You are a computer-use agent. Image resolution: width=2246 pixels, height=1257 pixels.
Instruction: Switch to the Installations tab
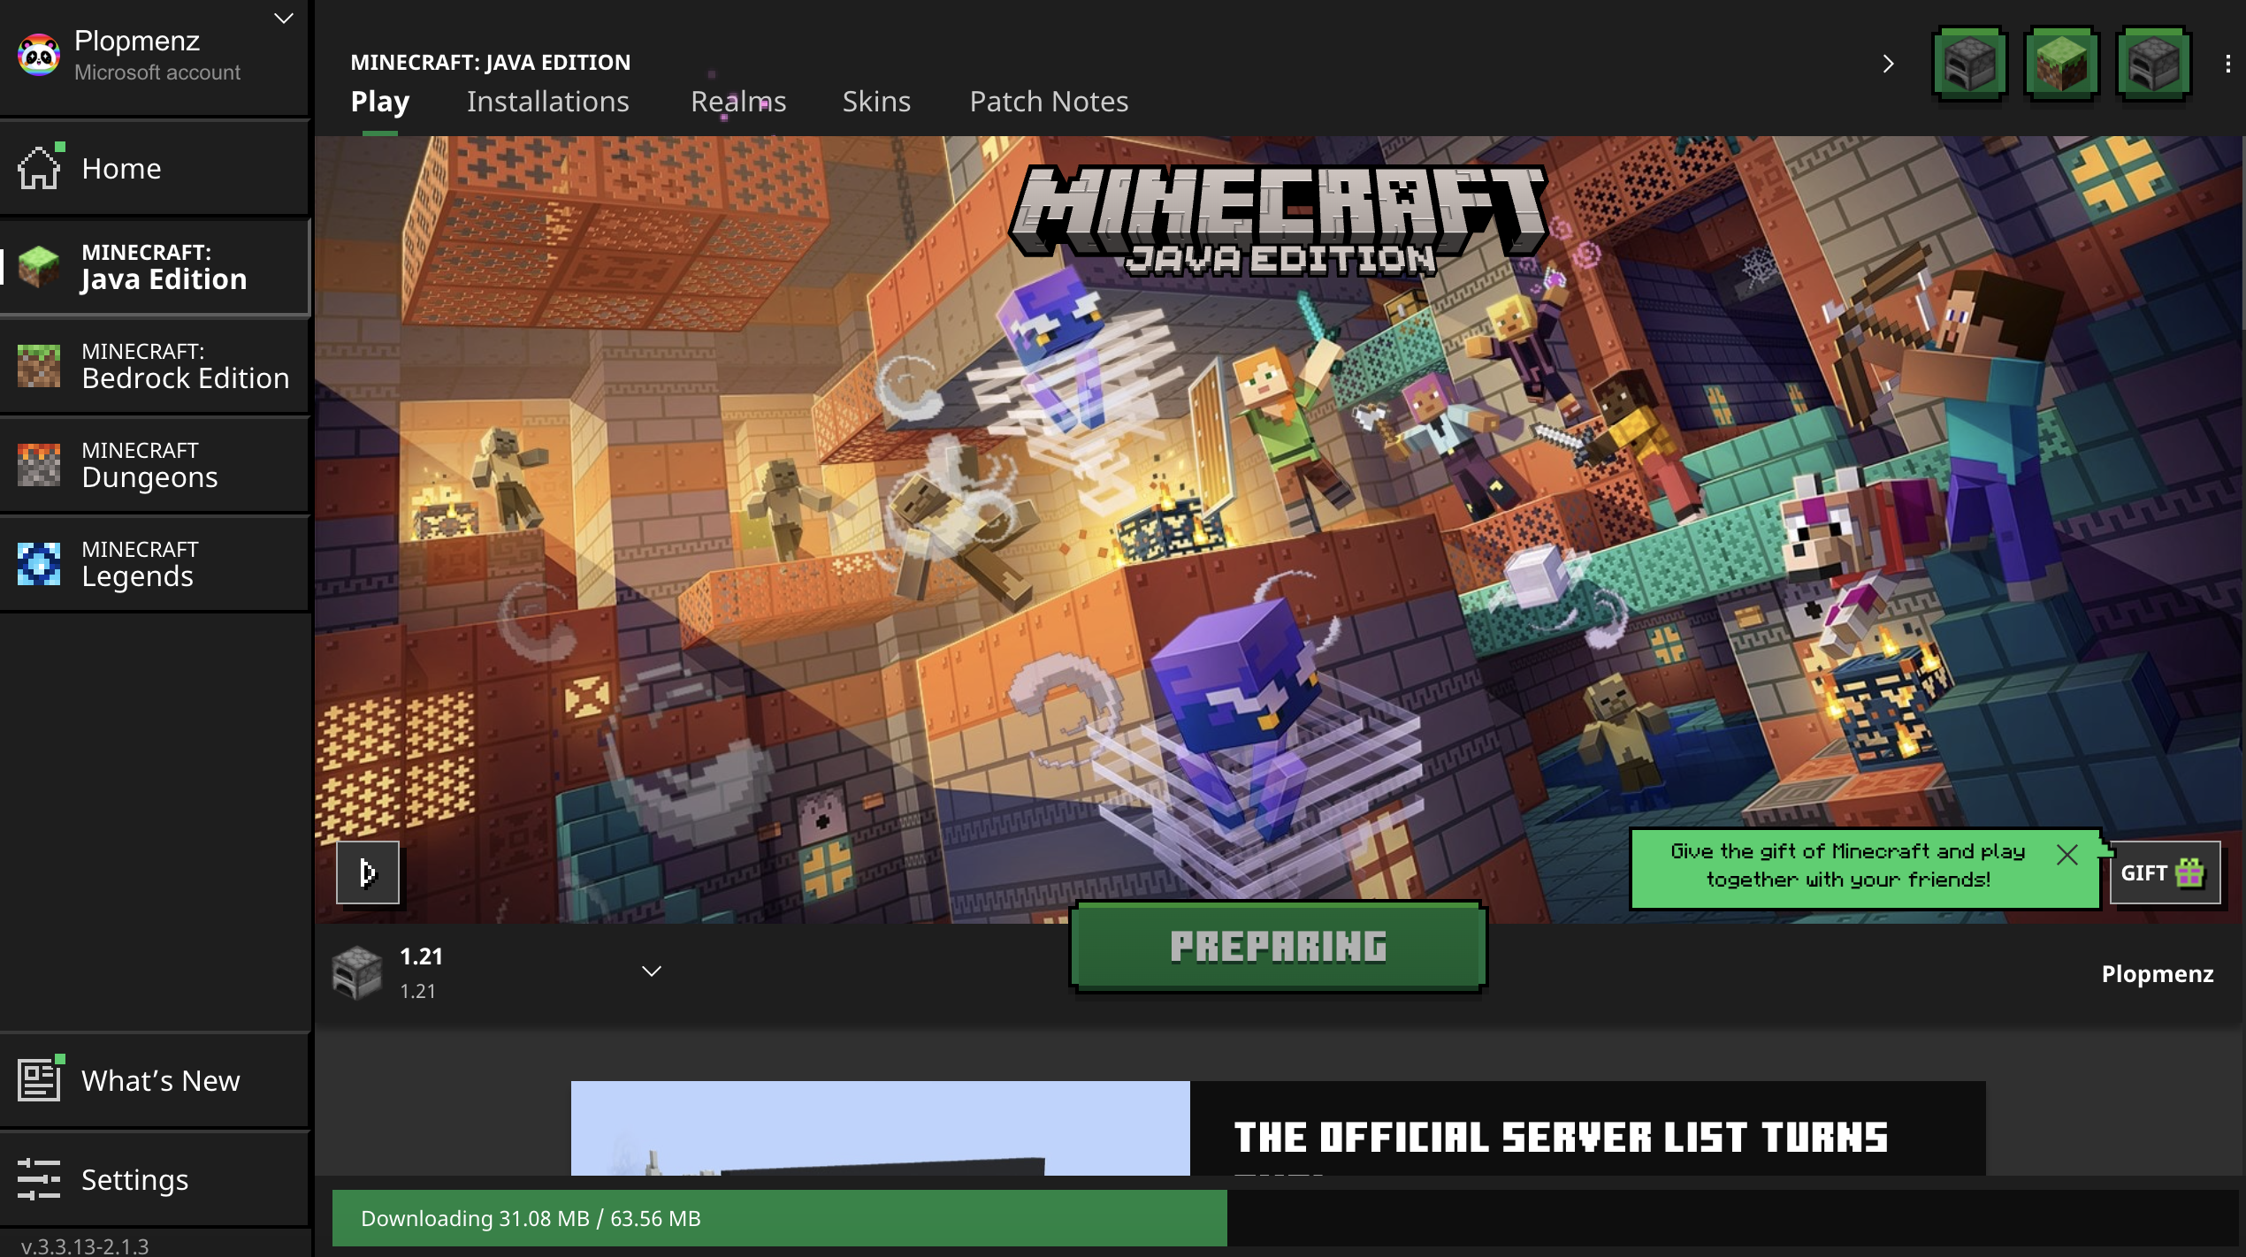547,102
